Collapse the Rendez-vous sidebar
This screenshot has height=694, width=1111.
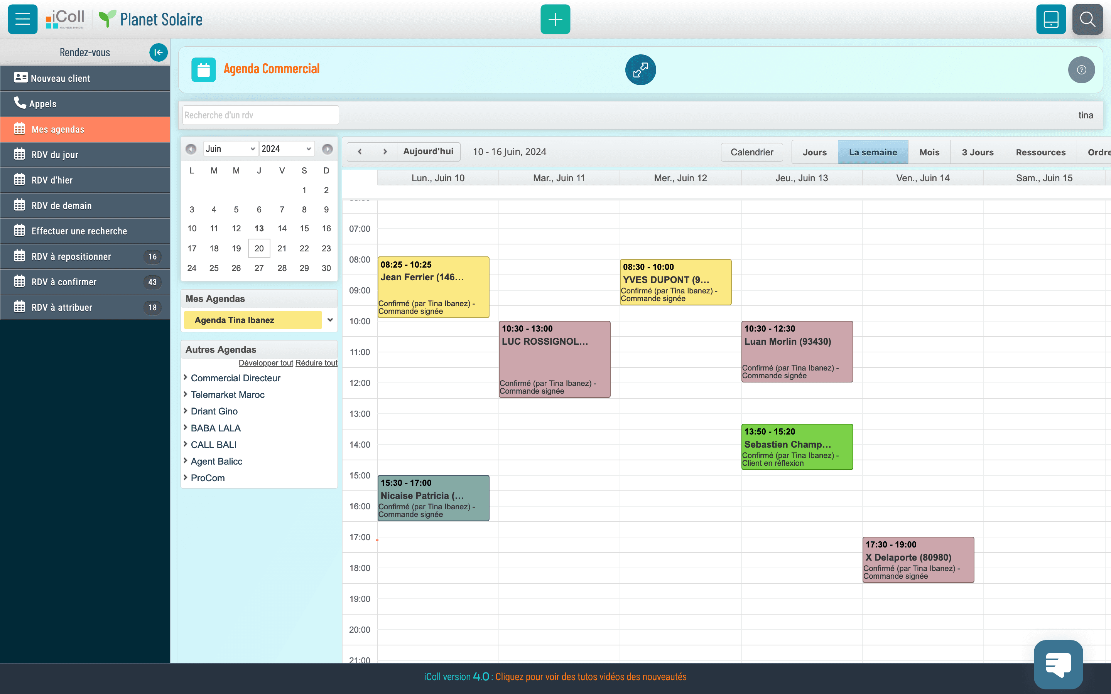159,52
